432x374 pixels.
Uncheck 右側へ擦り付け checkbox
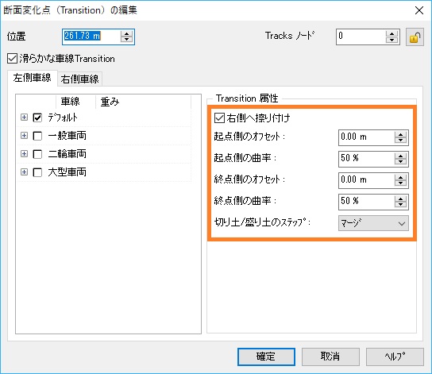(x=220, y=118)
